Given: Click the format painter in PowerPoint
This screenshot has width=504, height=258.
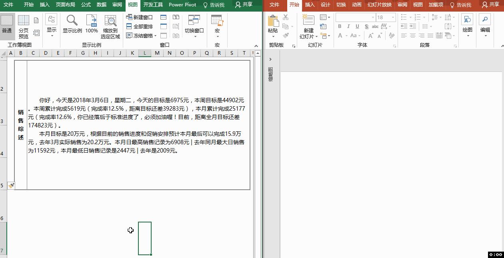Looking at the screenshot, I should (x=286, y=36).
